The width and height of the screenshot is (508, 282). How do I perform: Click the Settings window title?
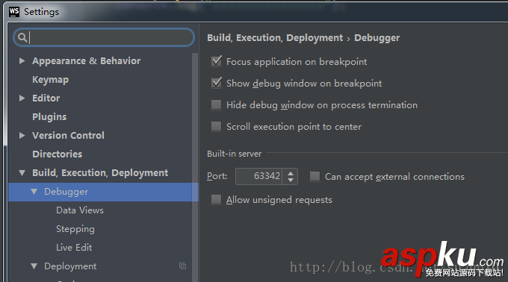pos(42,12)
